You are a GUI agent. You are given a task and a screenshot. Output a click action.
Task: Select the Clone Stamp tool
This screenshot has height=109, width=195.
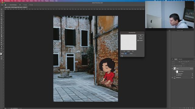pos(2,27)
